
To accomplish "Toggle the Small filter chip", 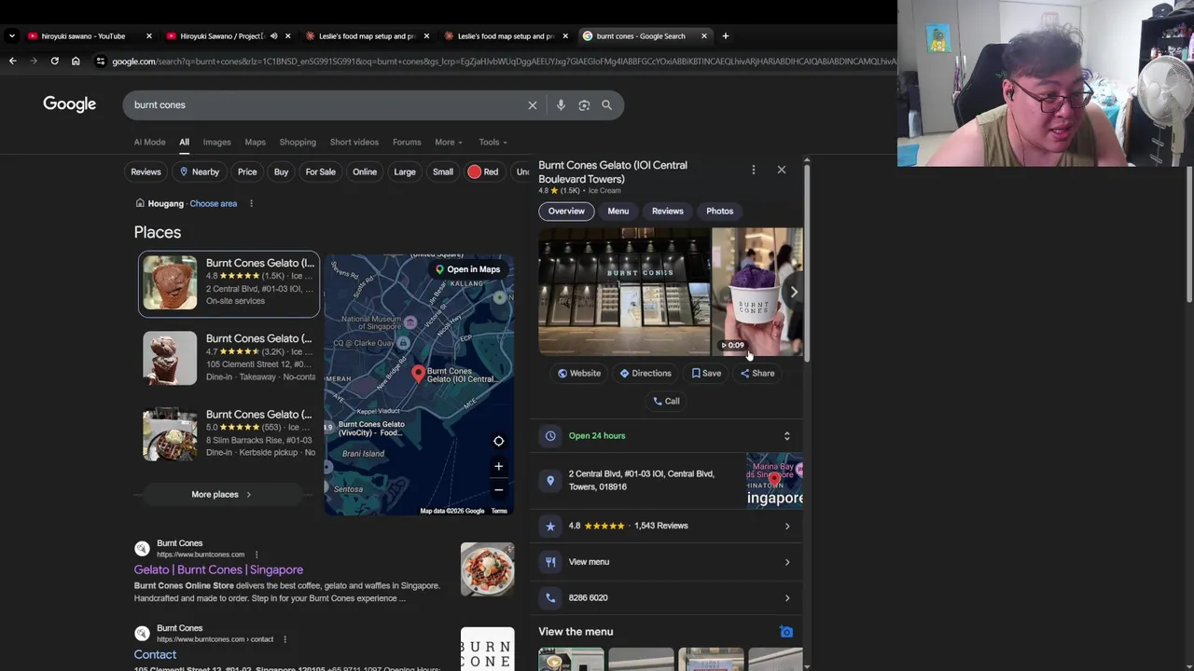I will pyautogui.click(x=443, y=171).
